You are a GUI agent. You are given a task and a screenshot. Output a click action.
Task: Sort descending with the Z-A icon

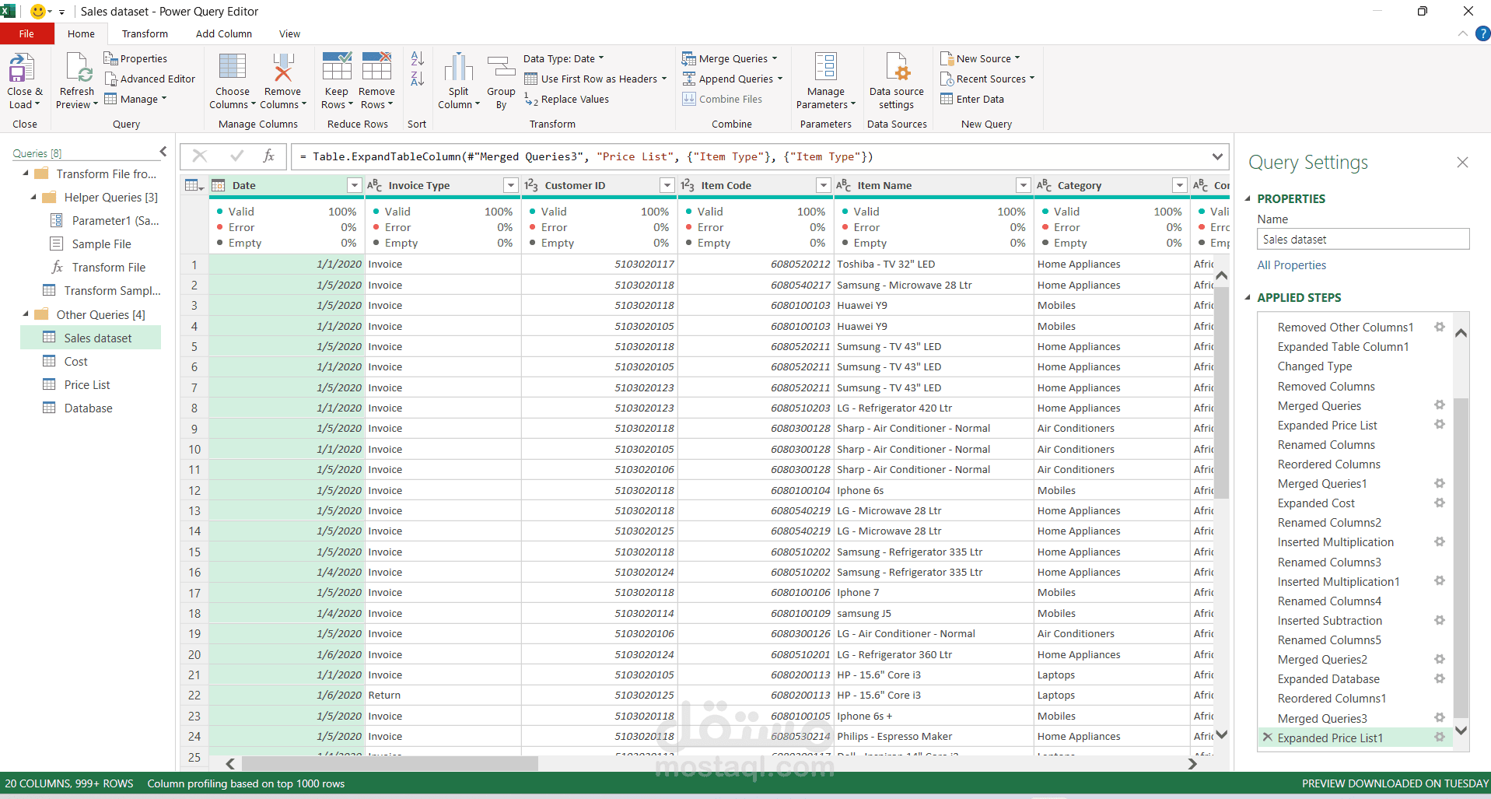click(x=418, y=79)
